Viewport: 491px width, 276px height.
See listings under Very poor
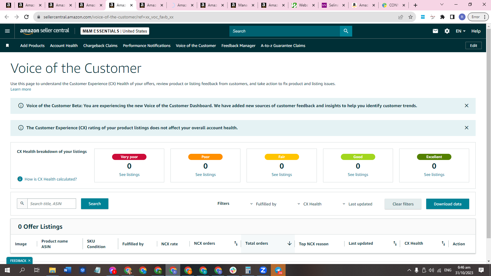tap(129, 175)
